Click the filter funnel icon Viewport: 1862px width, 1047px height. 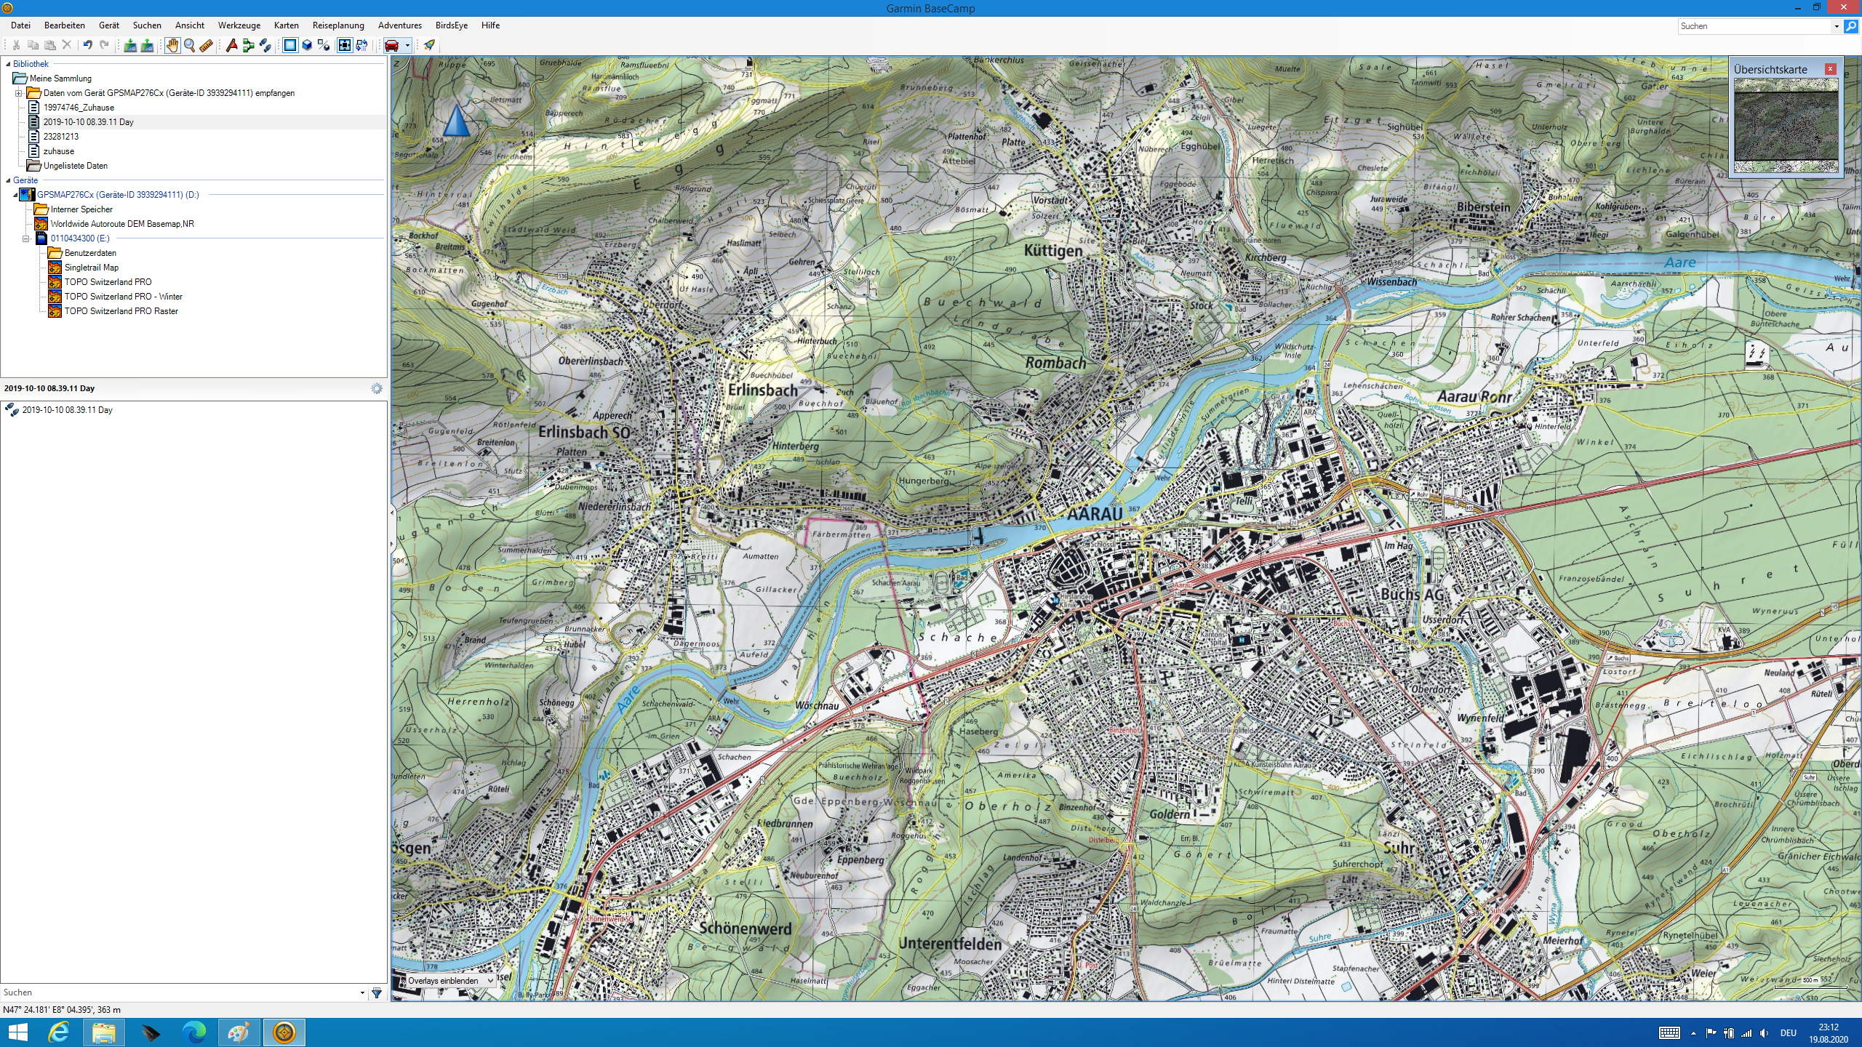click(x=377, y=992)
